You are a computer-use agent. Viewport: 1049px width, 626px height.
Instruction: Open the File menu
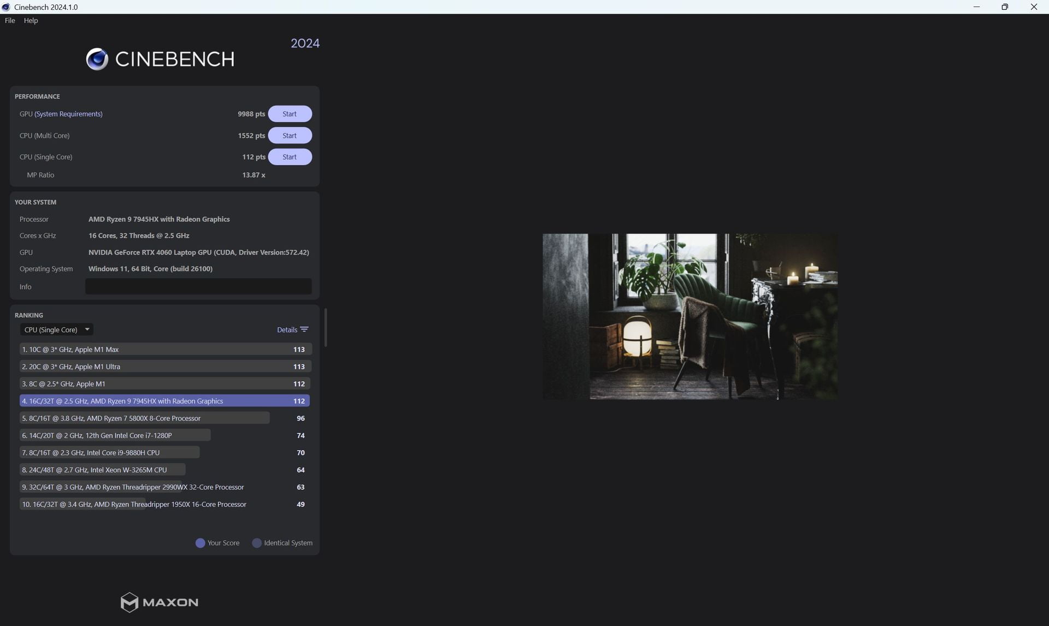click(x=10, y=20)
